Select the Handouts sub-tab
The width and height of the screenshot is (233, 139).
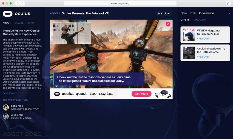(x=199, y=20)
